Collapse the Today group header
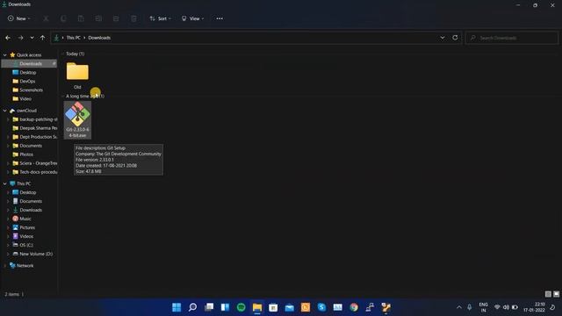The height and width of the screenshot is (316, 562). (62, 54)
